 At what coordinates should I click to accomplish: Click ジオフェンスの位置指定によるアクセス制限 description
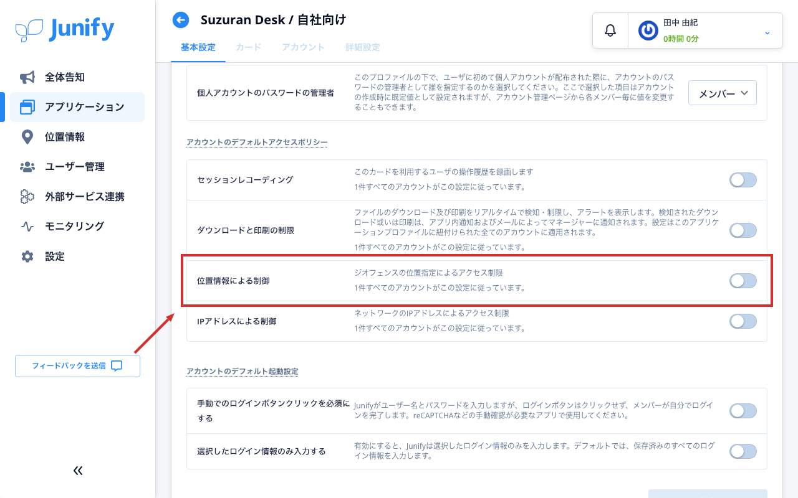coord(428,273)
